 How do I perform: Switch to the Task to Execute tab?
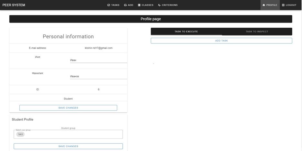coord(186,32)
